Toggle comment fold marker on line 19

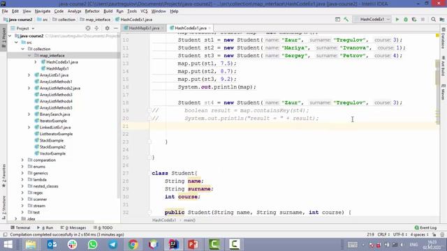[x=149, y=110]
